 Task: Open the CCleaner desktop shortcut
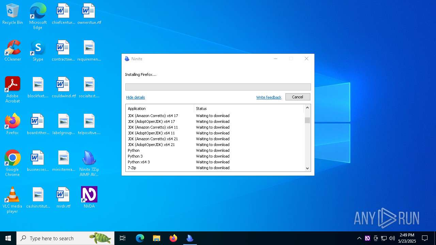click(13, 51)
